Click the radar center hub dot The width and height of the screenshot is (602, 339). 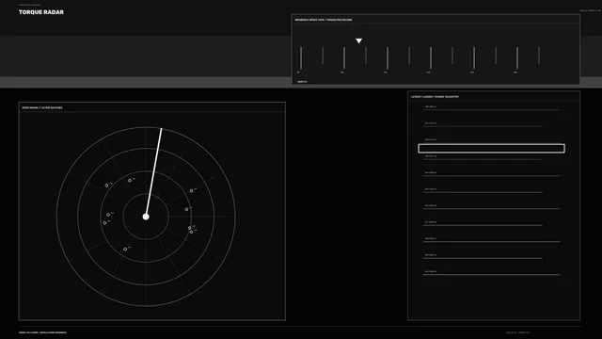tap(146, 217)
